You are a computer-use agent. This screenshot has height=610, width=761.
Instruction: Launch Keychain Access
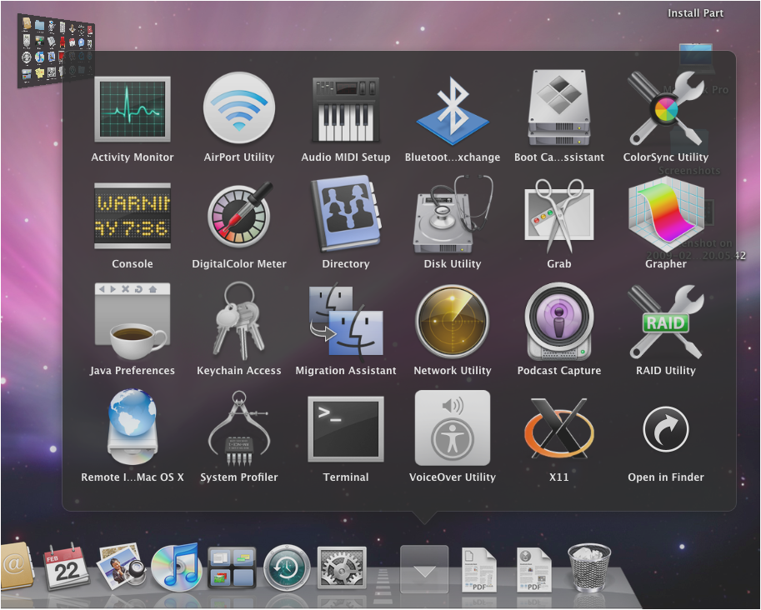click(x=239, y=323)
